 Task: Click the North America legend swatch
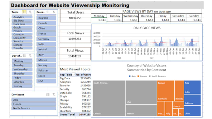(150, 76)
